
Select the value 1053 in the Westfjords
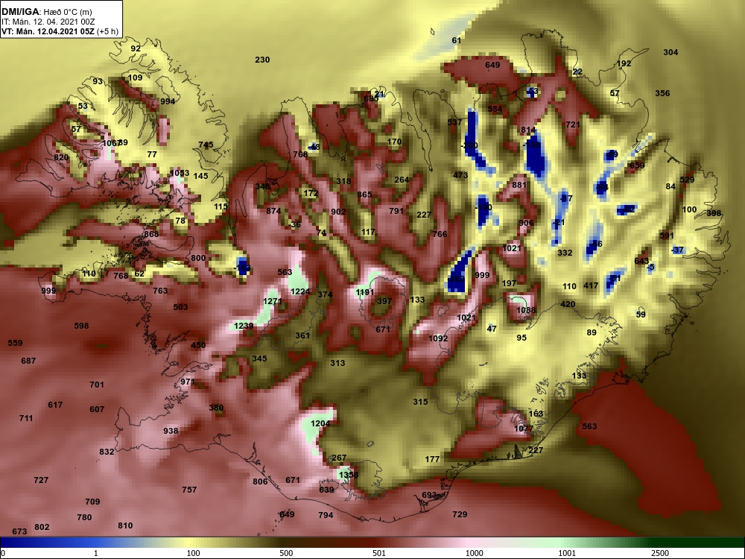pos(180,174)
